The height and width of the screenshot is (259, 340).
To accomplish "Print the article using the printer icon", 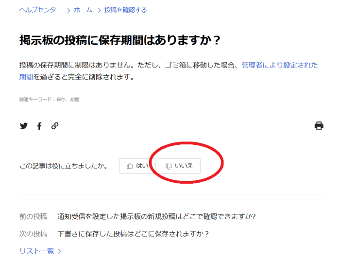I will (x=319, y=126).
